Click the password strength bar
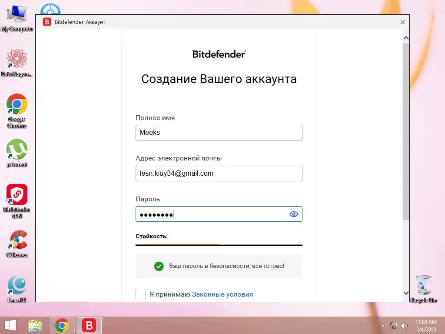This screenshot has width=445, height=334. (x=219, y=244)
